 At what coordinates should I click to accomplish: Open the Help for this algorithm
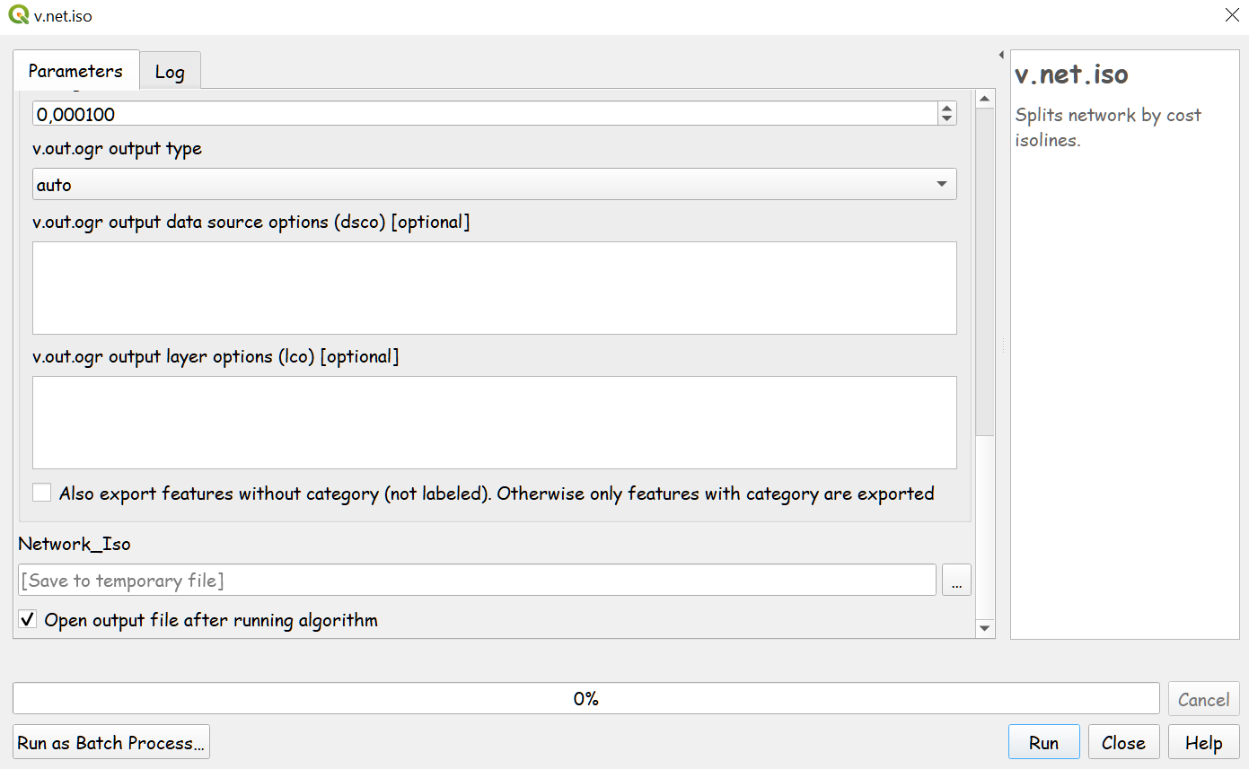tap(1203, 743)
